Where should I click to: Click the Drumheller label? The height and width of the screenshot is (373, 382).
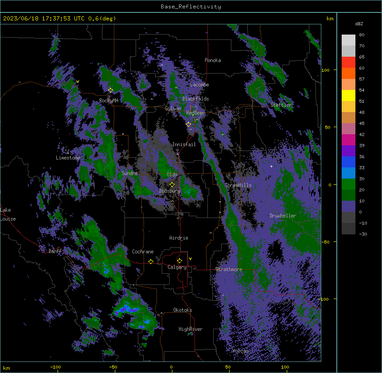(283, 216)
